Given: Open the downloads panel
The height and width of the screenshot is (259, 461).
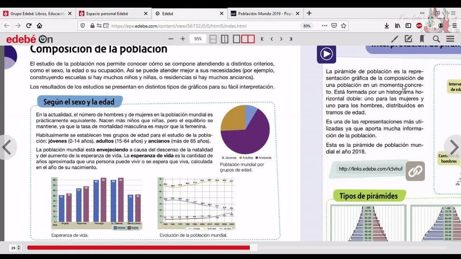Looking at the screenshot, I should tap(387, 26).
